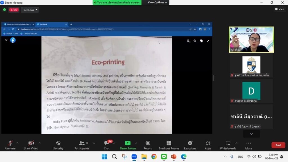This screenshot has width=288, height=162.
Task: Start Video camera toggle
Action: [31, 145]
